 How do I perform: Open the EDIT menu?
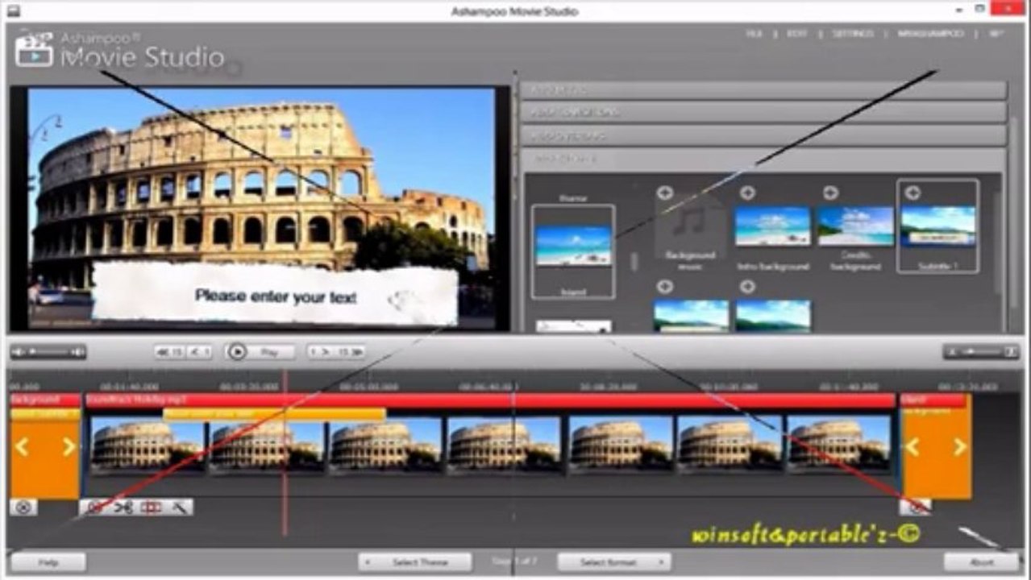pos(797,34)
